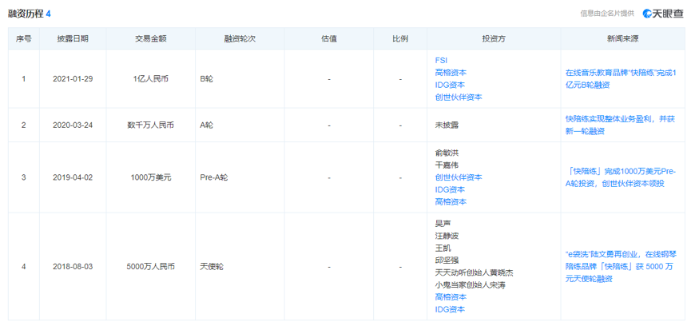This screenshot has height=330, width=691.
Task: Click the amount 1亿人民币
Action: point(151,79)
